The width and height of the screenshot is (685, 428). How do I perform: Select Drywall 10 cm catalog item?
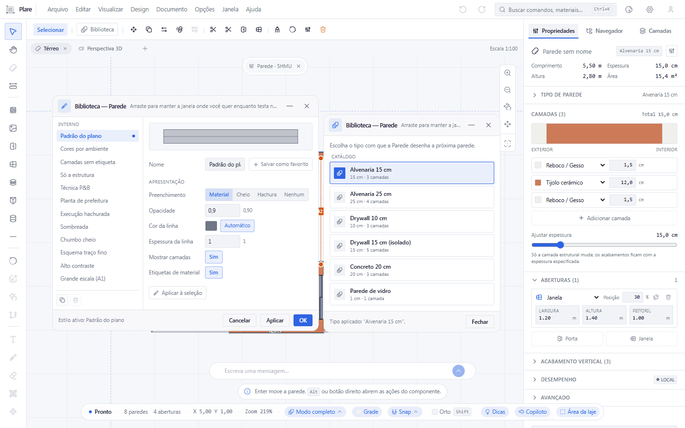tap(412, 222)
